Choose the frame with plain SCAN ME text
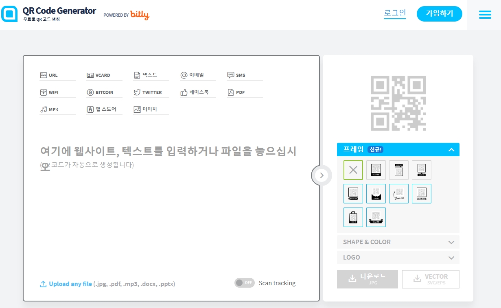The width and height of the screenshot is (501, 308). (x=422, y=194)
